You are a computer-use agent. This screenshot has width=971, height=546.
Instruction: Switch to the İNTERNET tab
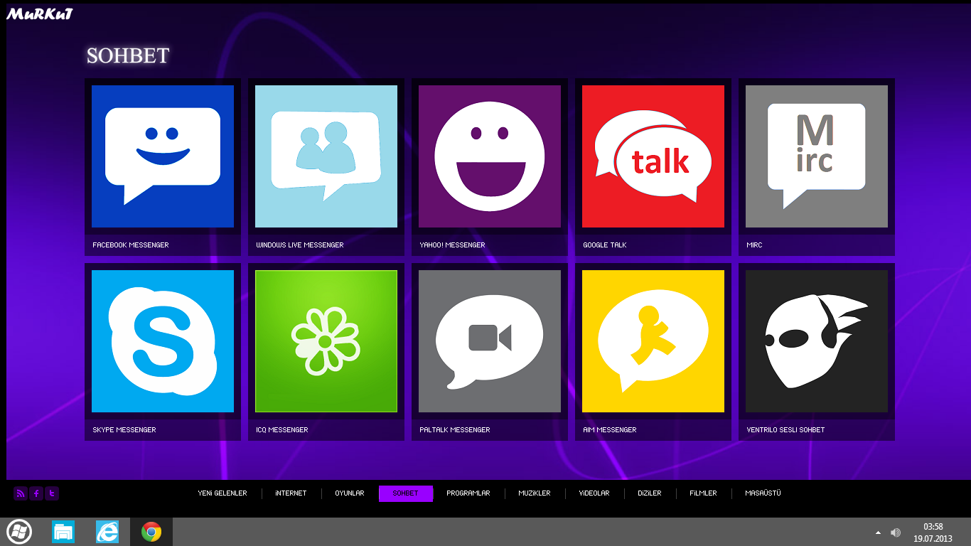pos(291,493)
